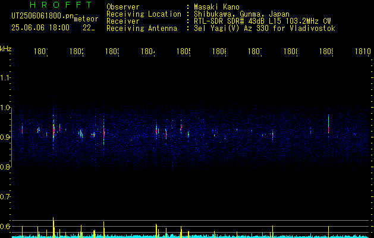The image size is (374, 238).
Task: Click the word meteor under the file name
Action: [x=86, y=19]
